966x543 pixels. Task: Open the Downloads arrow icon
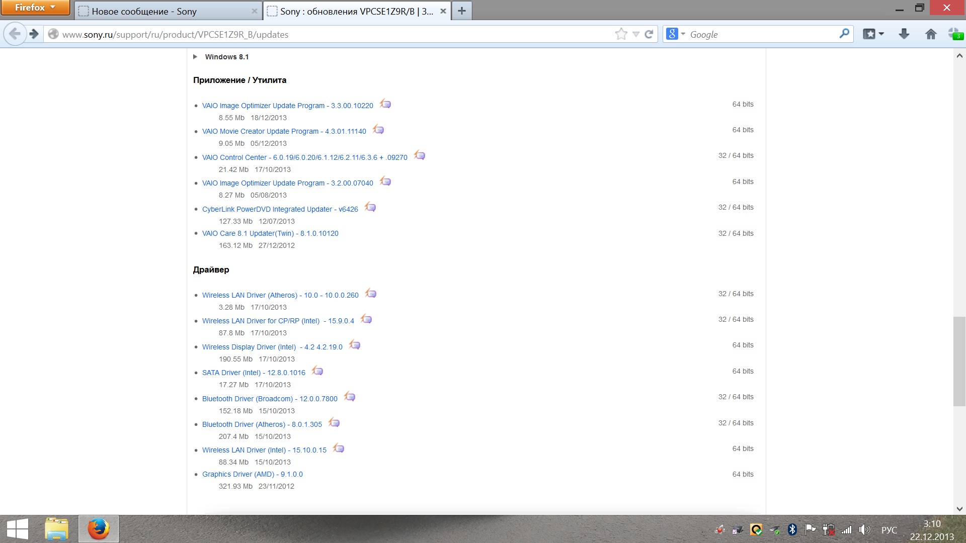click(x=904, y=34)
